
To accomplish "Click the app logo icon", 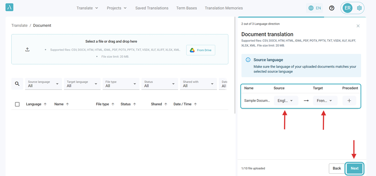I will coord(9,7).
